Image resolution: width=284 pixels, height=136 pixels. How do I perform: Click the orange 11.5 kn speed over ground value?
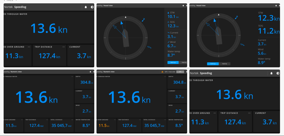(x=104, y=125)
